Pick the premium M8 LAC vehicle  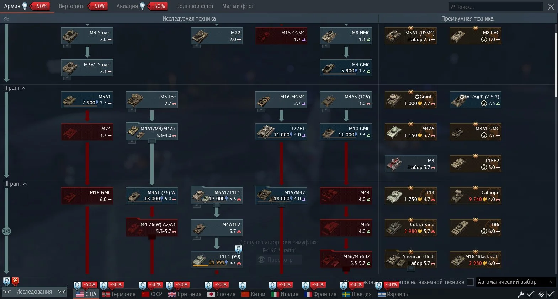tap(475, 36)
